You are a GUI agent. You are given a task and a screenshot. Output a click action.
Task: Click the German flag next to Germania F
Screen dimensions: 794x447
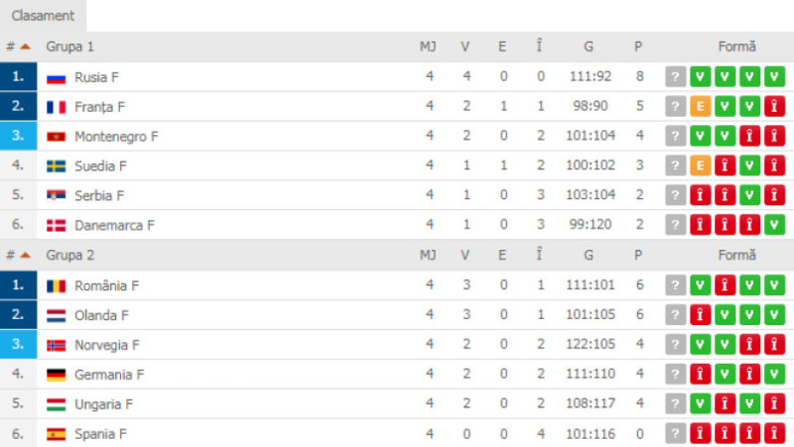pyautogui.click(x=56, y=375)
